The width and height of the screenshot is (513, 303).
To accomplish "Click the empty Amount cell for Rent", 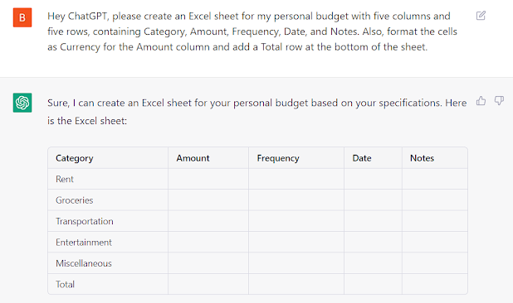I will [208, 179].
